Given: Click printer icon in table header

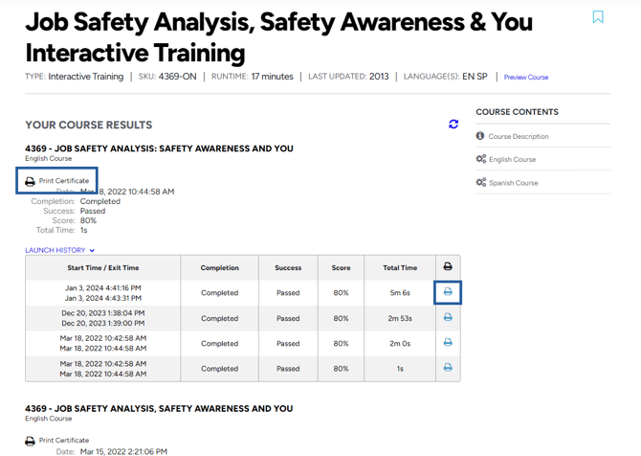Looking at the screenshot, I should point(448,267).
